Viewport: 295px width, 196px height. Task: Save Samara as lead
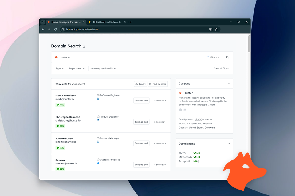(x=141, y=165)
